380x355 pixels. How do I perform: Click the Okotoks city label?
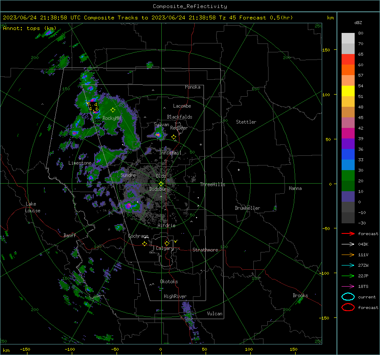coord(169,282)
